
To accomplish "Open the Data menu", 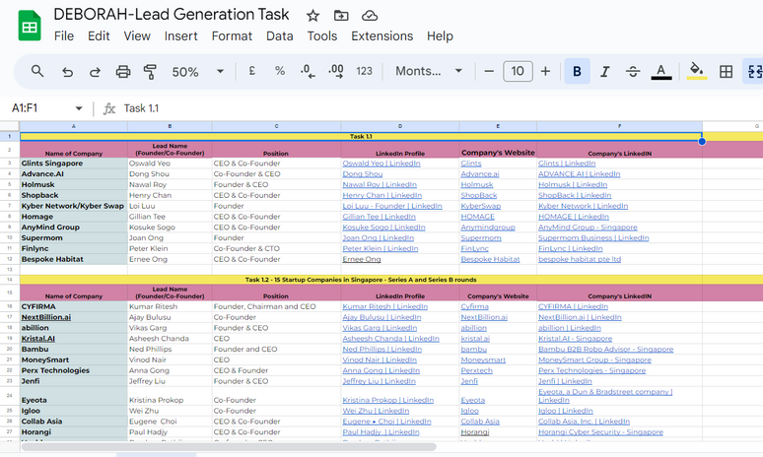I will (x=280, y=36).
